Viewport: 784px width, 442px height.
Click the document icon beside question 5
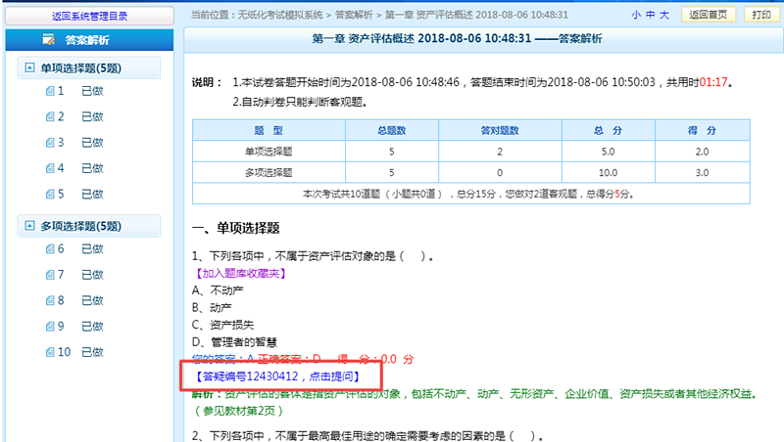pos(49,195)
